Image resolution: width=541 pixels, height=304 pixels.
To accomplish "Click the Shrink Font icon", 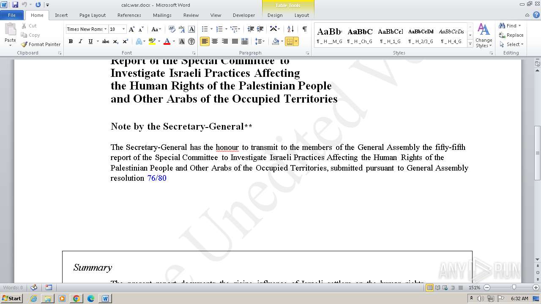I will click(142, 29).
